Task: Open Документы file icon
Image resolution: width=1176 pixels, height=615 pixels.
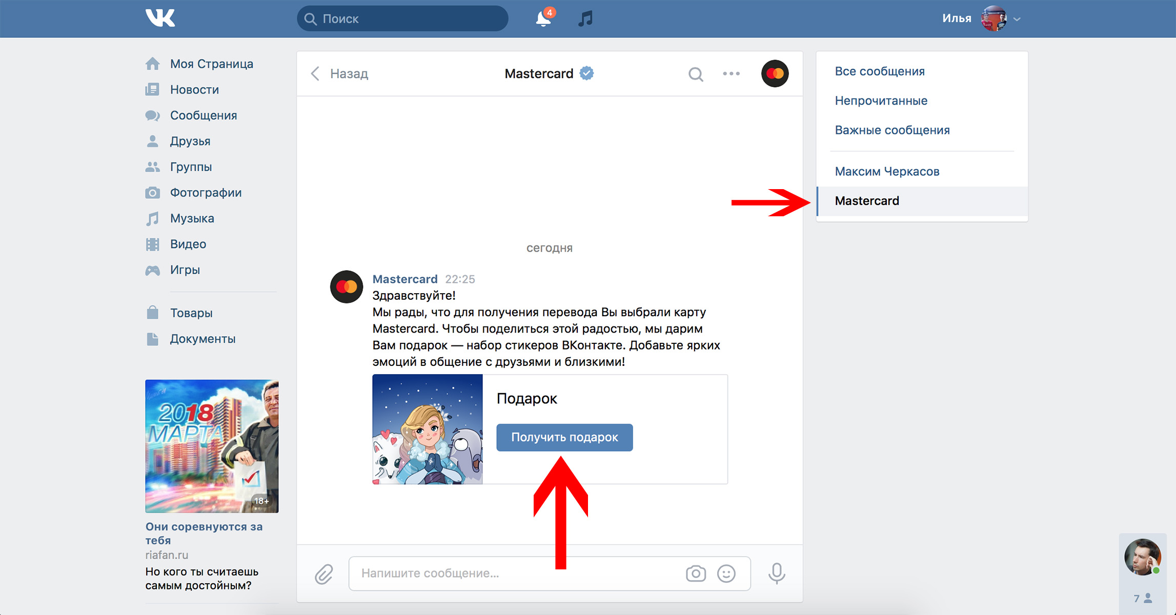Action: point(152,339)
